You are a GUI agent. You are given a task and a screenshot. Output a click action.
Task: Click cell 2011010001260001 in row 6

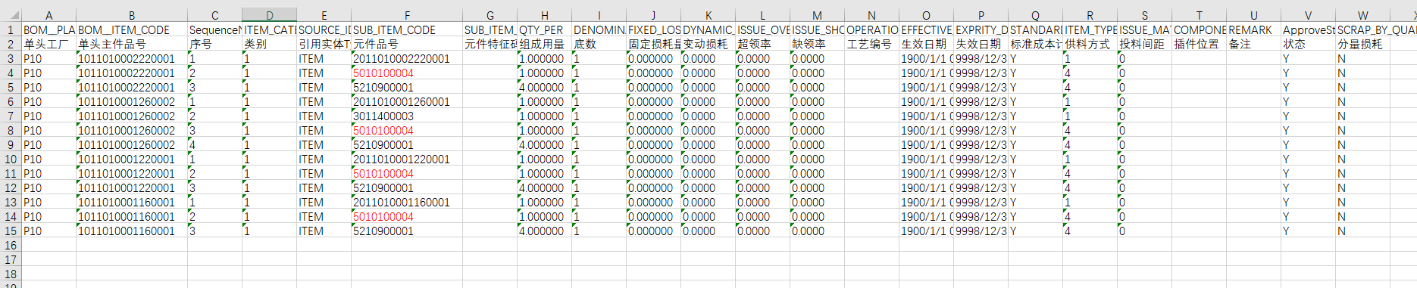coord(407,101)
